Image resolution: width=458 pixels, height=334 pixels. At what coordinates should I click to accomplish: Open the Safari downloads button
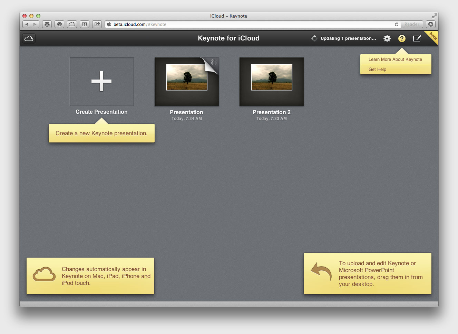click(430, 24)
